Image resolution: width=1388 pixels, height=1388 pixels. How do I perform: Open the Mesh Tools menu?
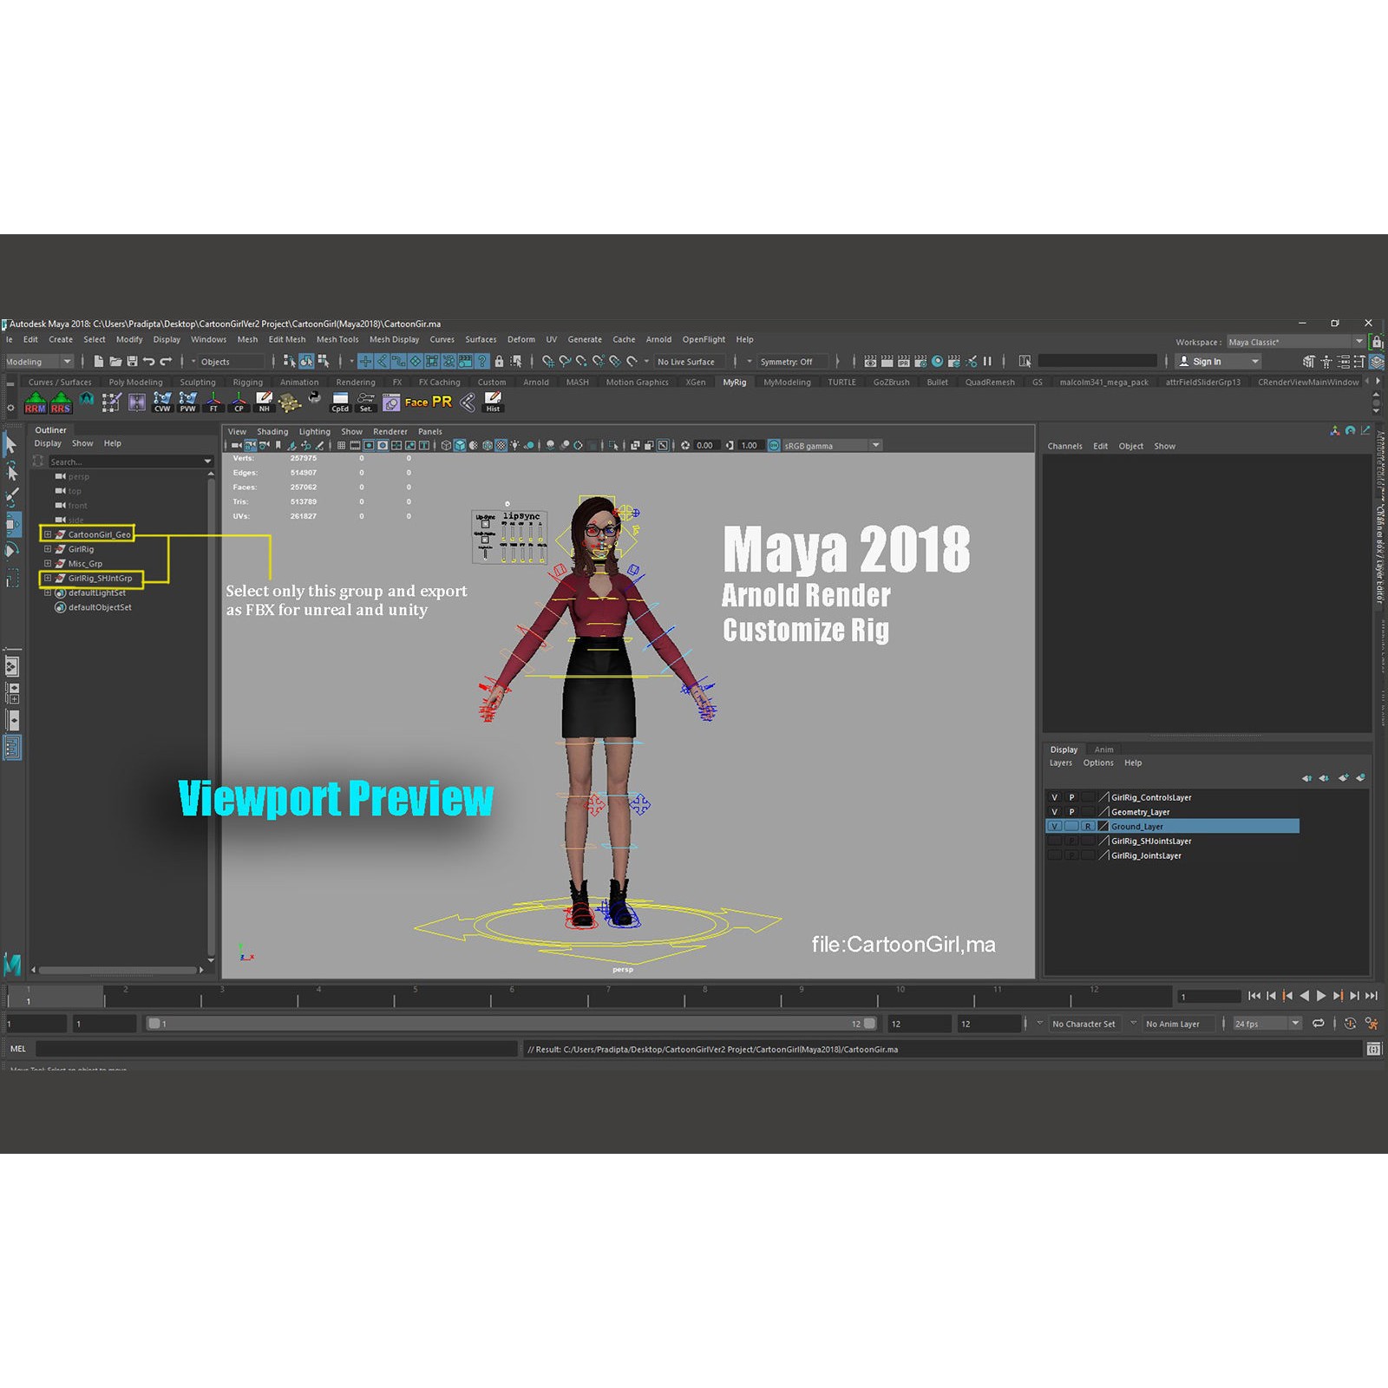pos(337,340)
